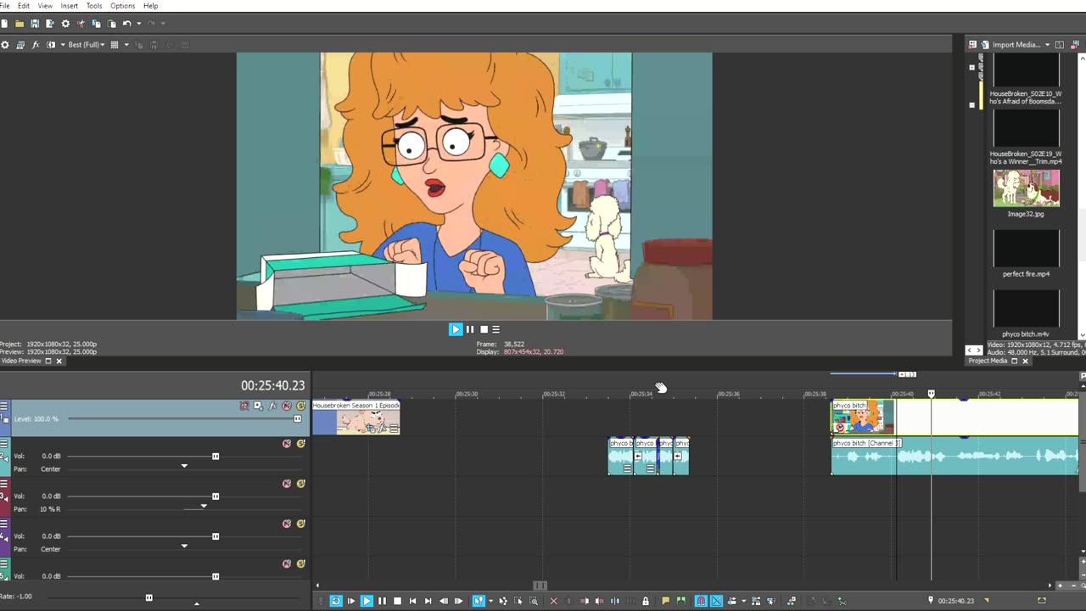Mute audio track 2
1086x611 pixels.
(287, 444)
